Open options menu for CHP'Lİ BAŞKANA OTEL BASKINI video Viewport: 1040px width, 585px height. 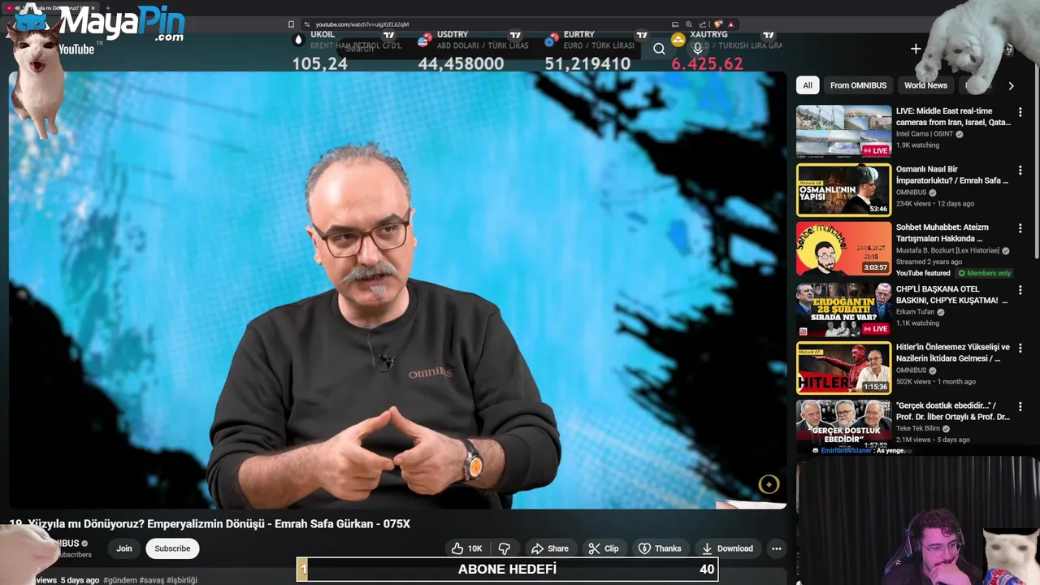1020,290
